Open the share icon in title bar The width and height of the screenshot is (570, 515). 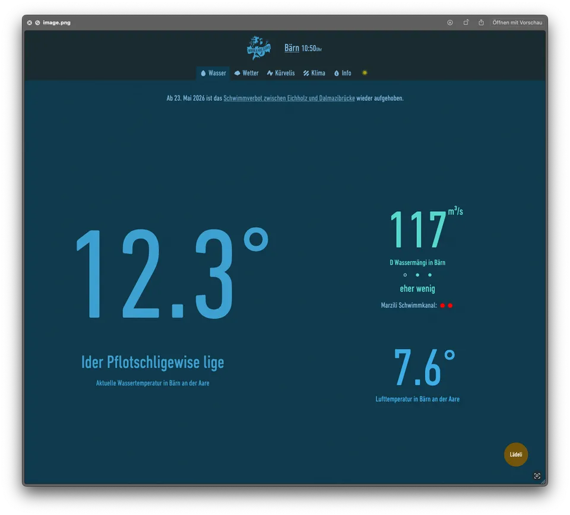tap(481, 23)
